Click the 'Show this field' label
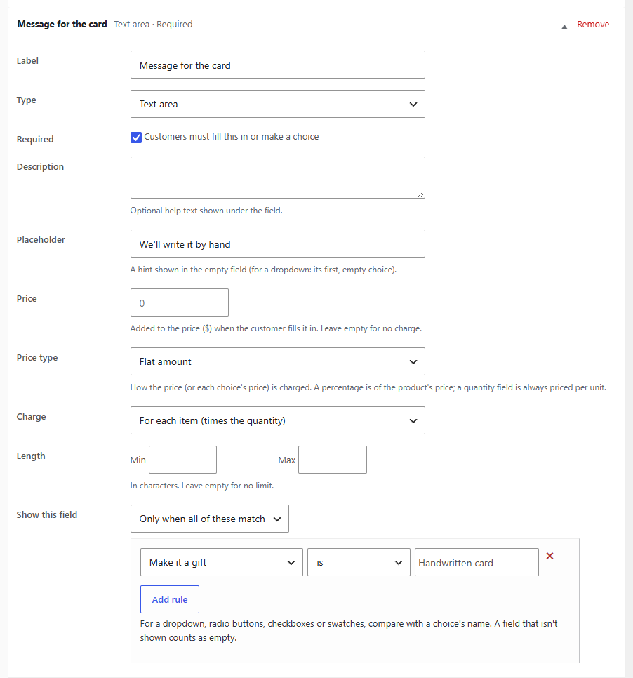Screen dimensions: 633x678 [x=47, y=514]
